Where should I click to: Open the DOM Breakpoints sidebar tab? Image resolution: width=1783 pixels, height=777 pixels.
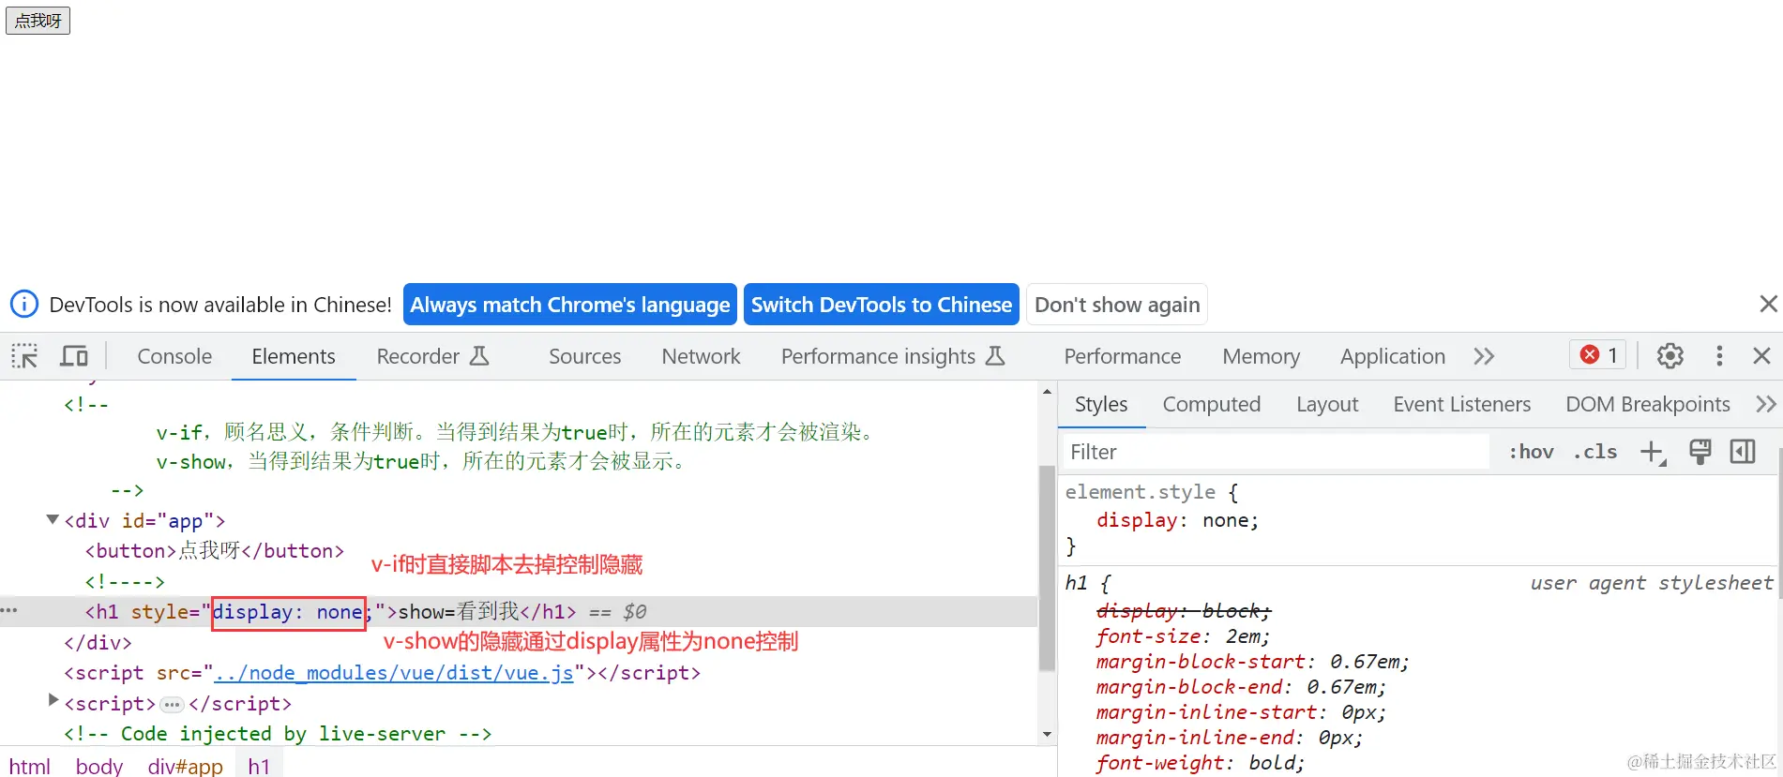[1648, 404]
